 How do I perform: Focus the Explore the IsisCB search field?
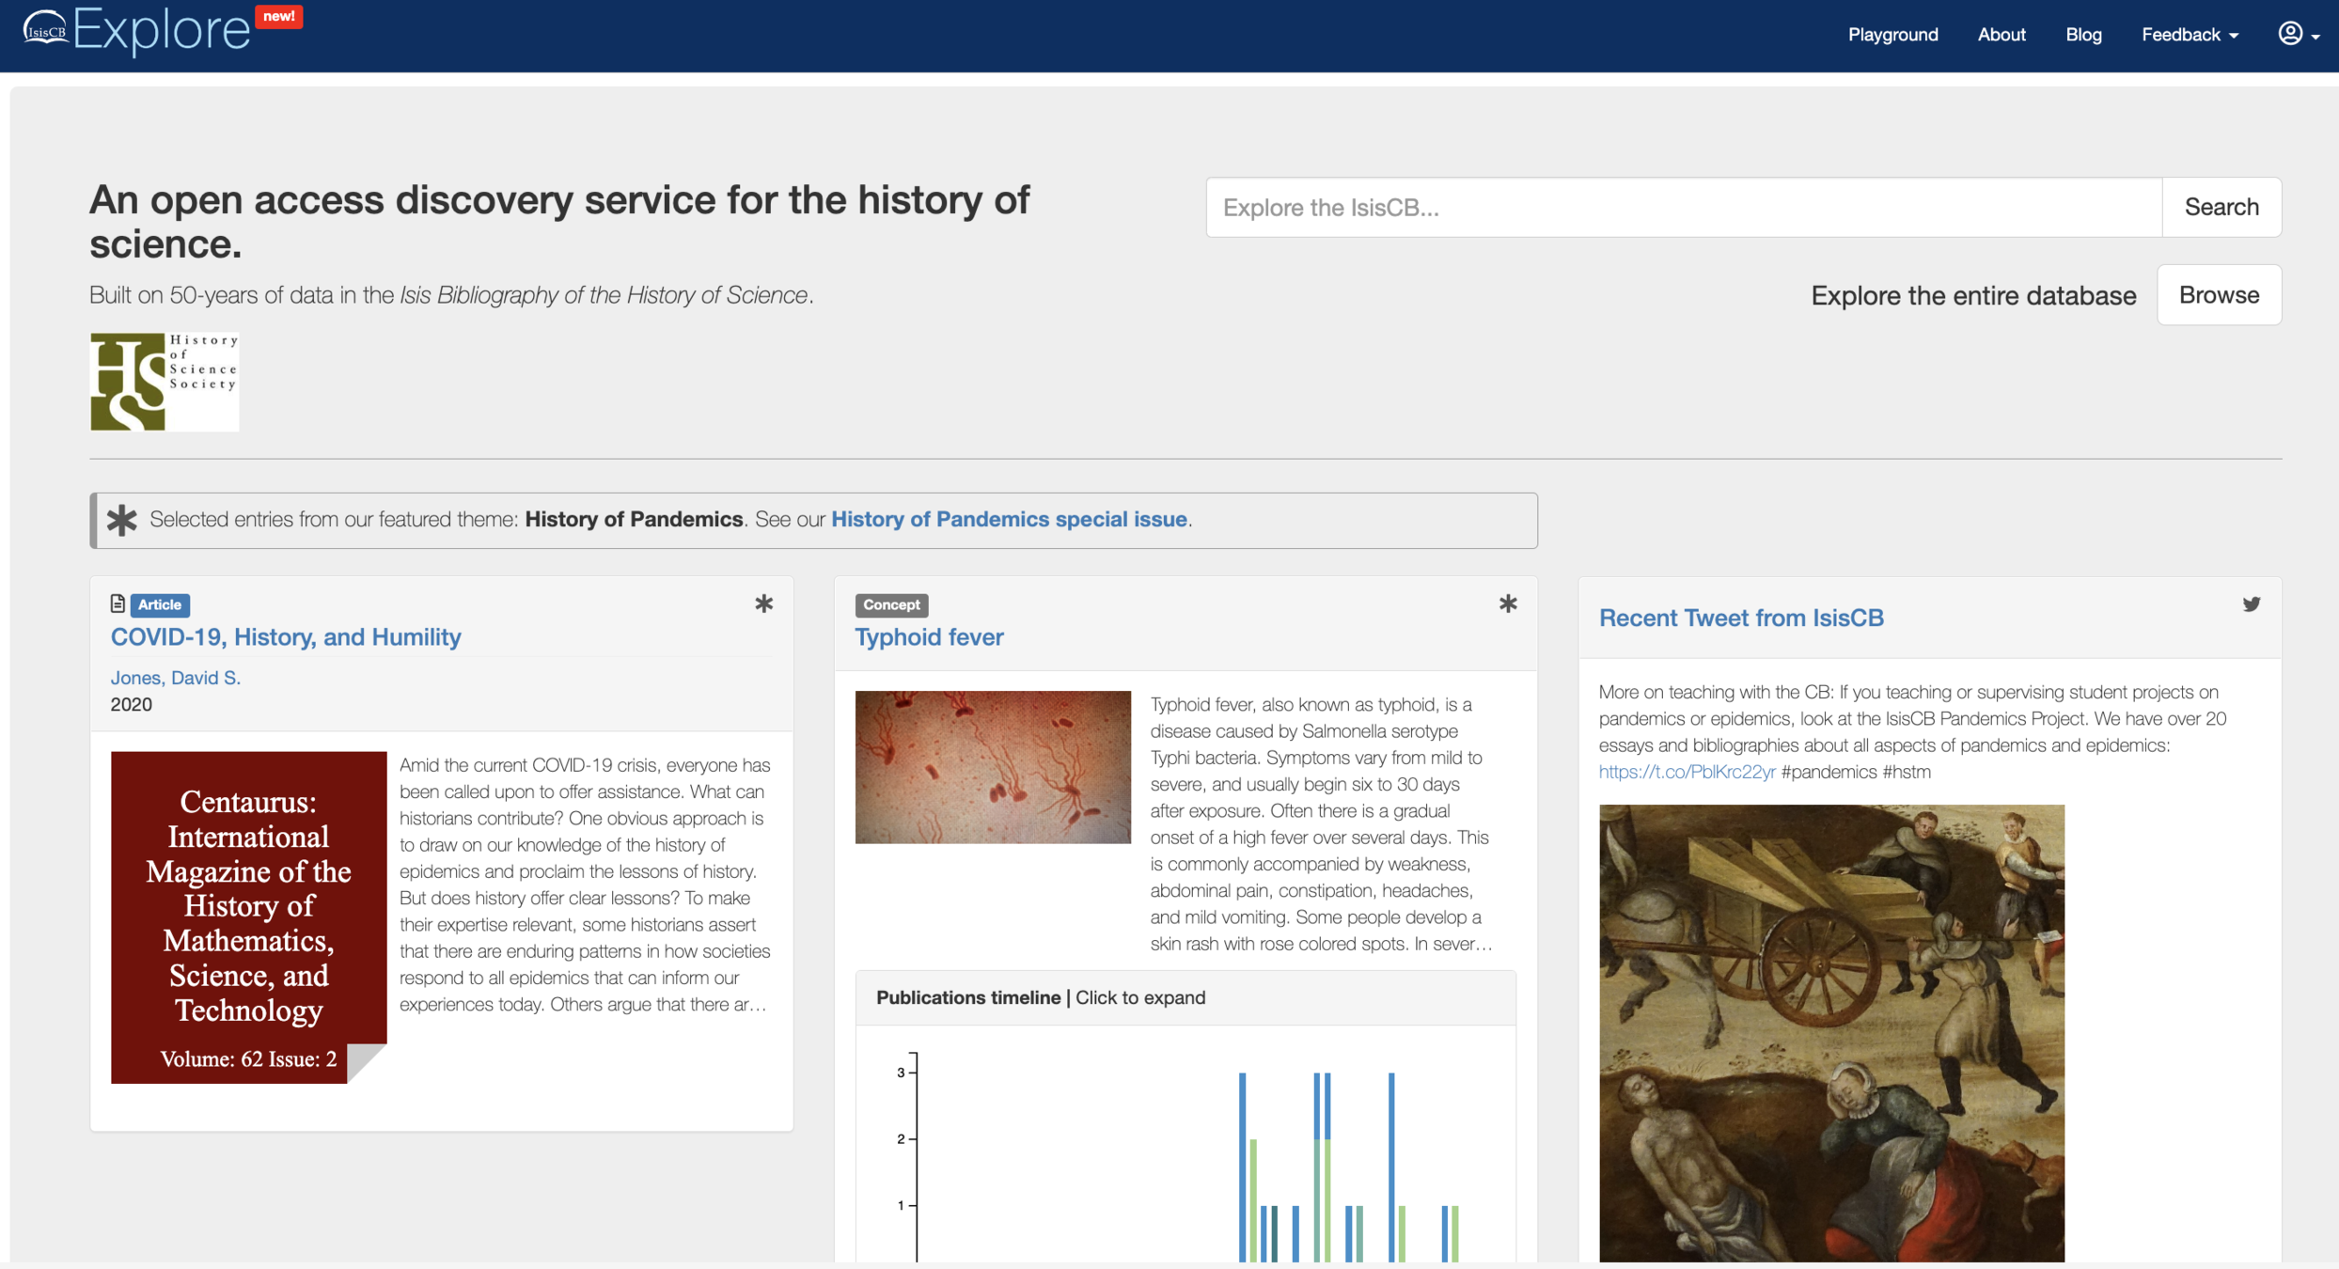pyautogui.click(x=1683, y=208)
